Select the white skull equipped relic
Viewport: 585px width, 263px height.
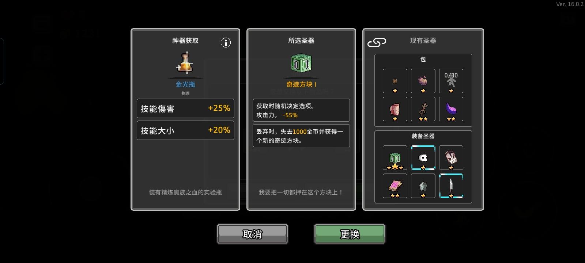coord(423,158)
